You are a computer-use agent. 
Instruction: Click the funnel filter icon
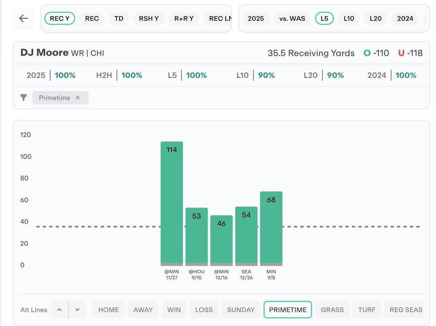tap(24, 98)
